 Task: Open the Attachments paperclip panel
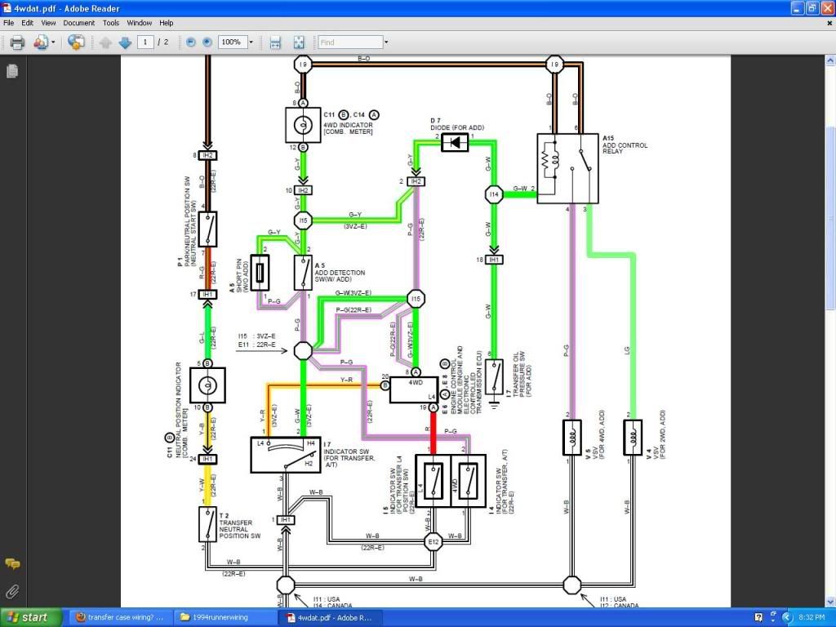tap(12, 591)
